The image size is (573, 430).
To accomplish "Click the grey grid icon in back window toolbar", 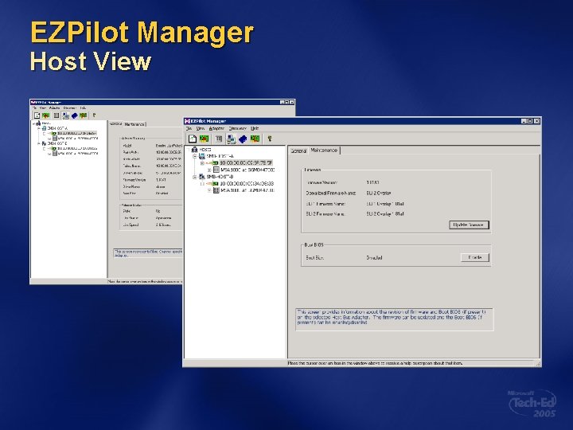I will tap(57, 115).
